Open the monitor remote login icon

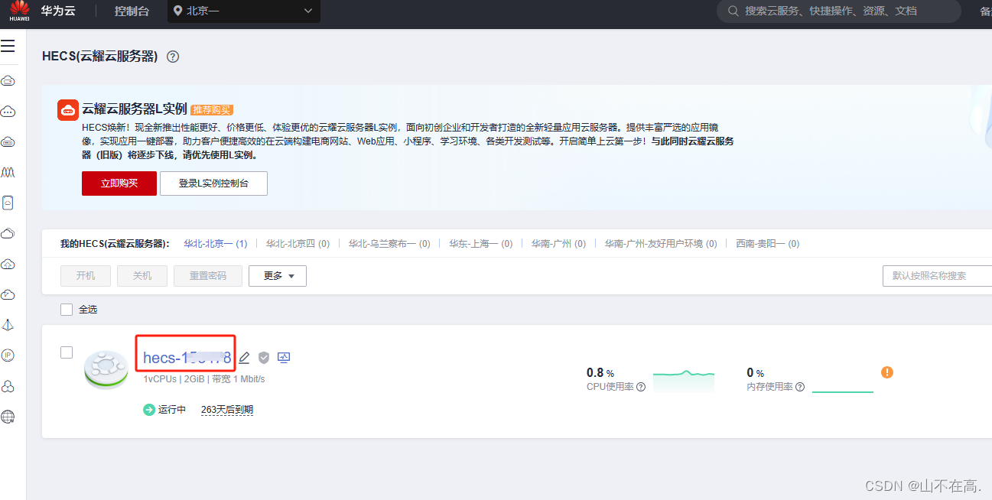(x=284, y=357)
